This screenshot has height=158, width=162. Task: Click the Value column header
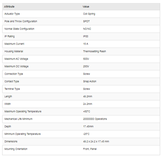(86, 7)
